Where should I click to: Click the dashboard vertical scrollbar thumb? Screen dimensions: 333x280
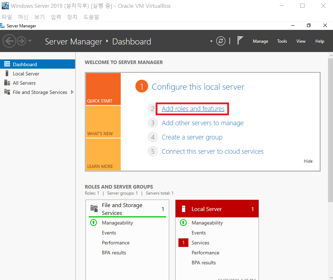coord(331,130)
